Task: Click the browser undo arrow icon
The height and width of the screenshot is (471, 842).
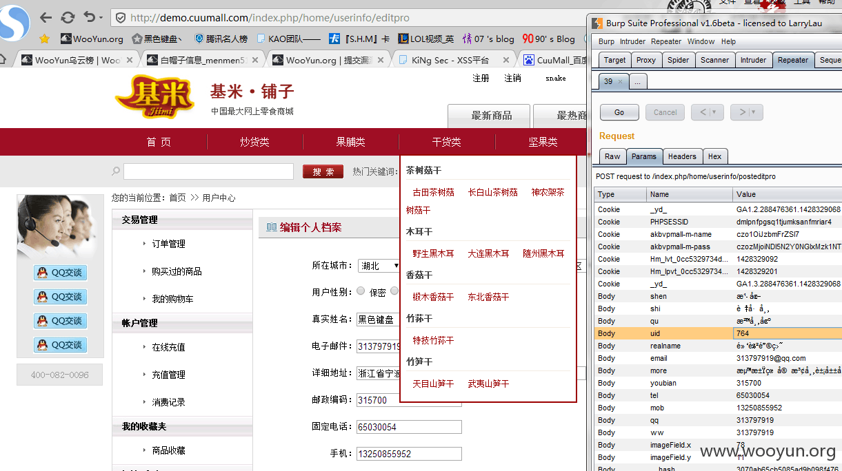Action: pyautogui.click(x=89, y=17)
